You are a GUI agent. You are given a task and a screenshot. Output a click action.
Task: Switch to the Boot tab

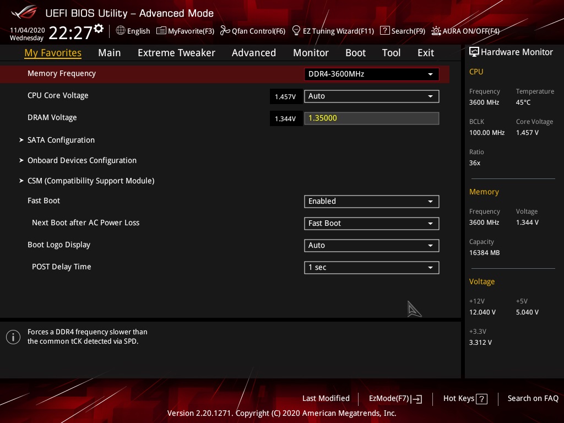355,53
